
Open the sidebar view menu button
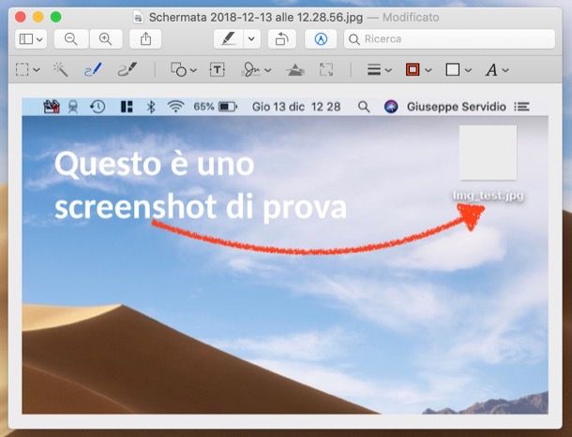pyautogui.click(x=31, y=39)
